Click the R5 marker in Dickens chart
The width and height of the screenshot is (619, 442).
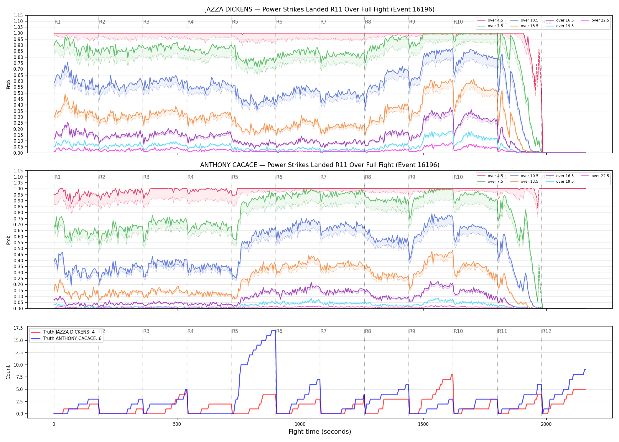[x=235, y=22]
